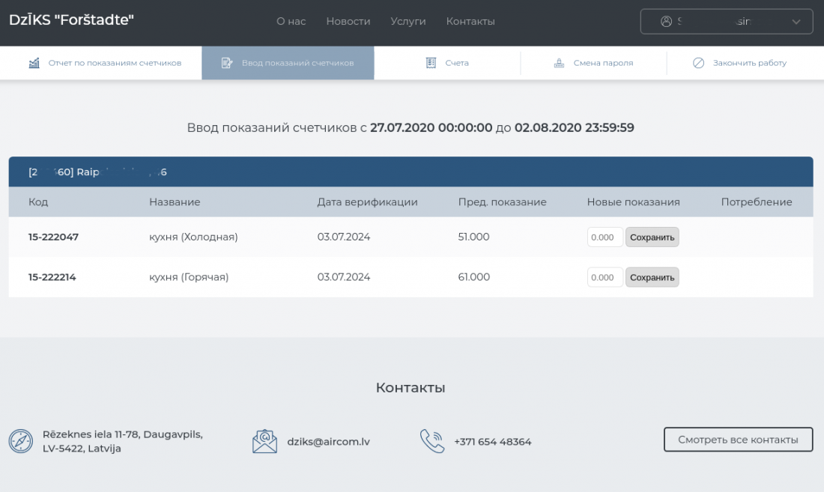The height and width of the screenshot is (492, 824).
Task: Click the dziks@aircom.lv email link
Action: tap(328, 442)
